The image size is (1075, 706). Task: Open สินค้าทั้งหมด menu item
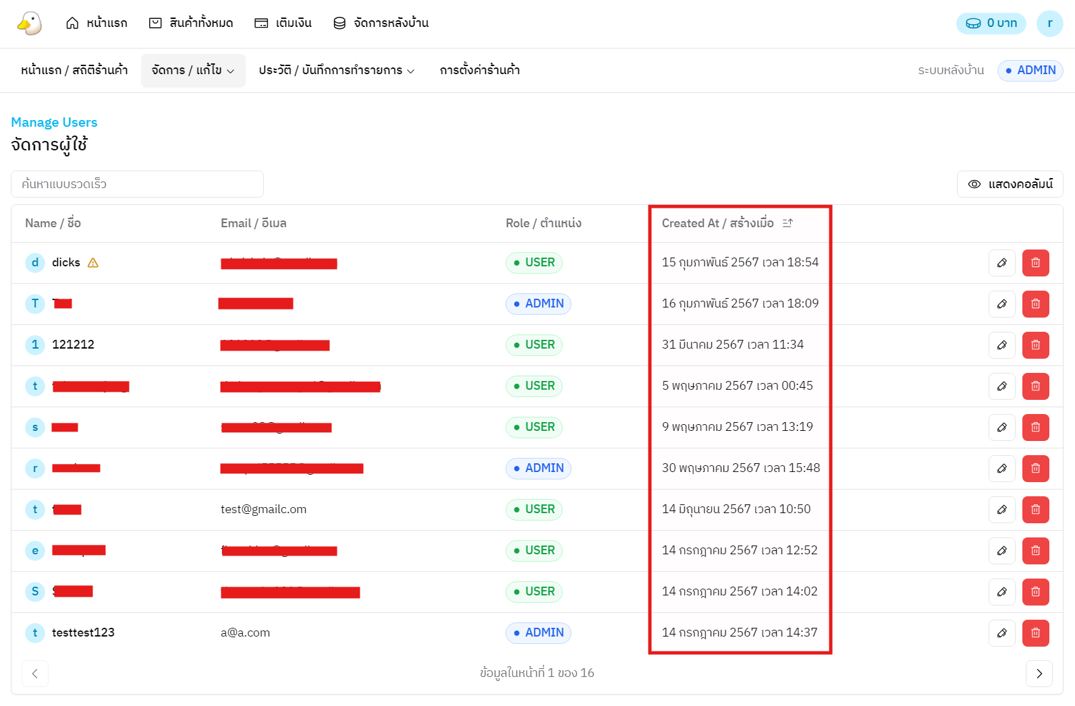pos(191,23)
